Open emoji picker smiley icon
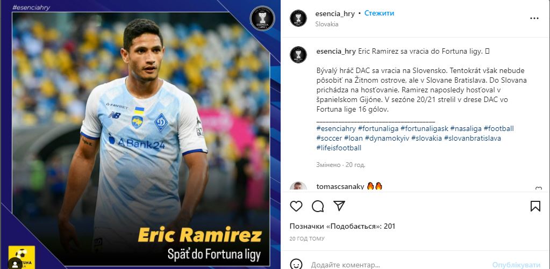 [296, 264]
